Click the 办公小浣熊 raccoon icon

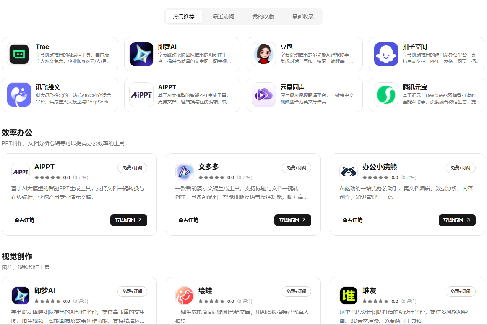[348, 172]
